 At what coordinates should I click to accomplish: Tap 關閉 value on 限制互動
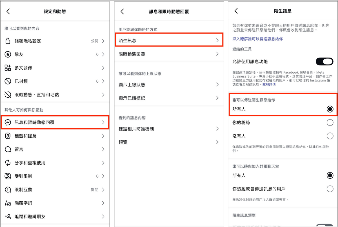pos(95,189)
